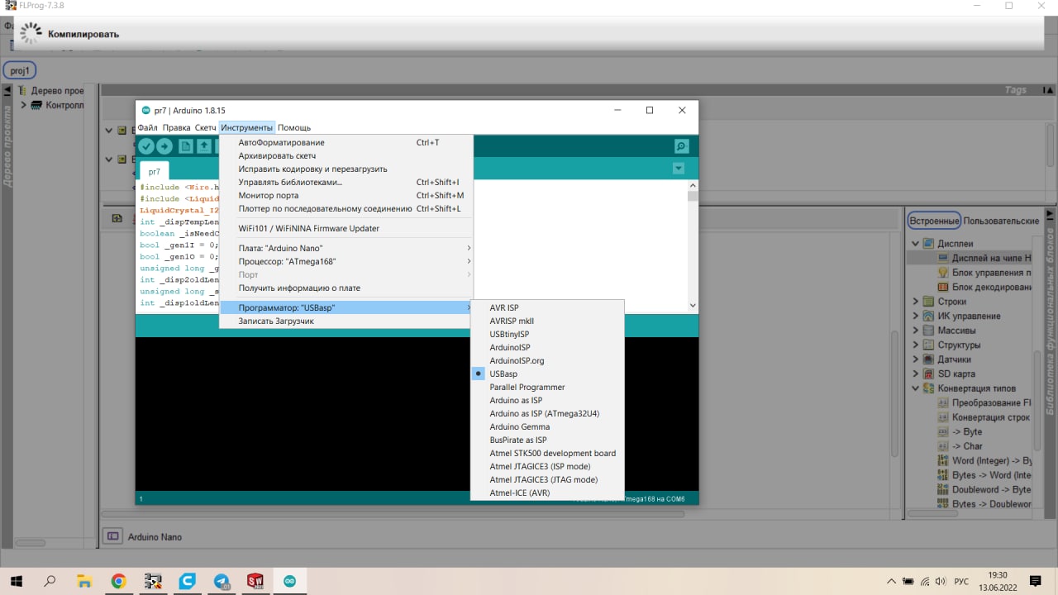Open the Скетч menu in Arduino
This screenshot has width=1058, height=595.
tap(205, 128)
